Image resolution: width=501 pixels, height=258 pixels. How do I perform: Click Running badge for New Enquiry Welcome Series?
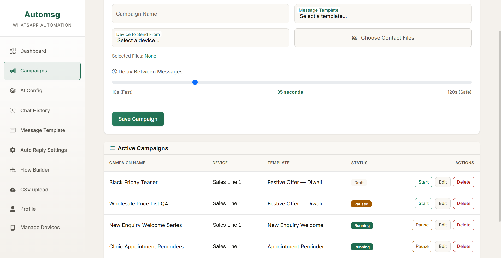point(362,226)
